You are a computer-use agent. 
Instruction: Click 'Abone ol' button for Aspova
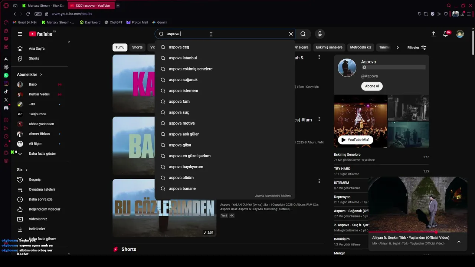[372, 86]
